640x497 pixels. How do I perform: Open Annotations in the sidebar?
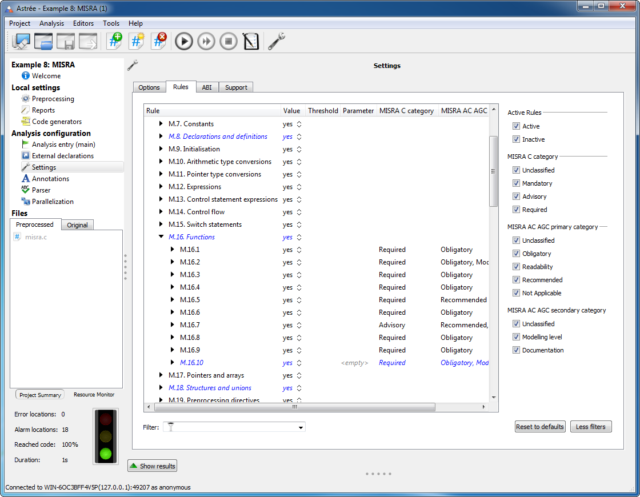[51, 179]
